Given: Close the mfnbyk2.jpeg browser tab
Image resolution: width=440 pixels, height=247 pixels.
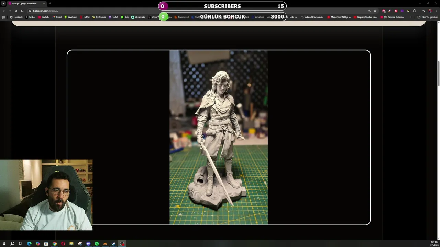Looking at the screenshot, I should pyautogui.click(x=44, y=3).
